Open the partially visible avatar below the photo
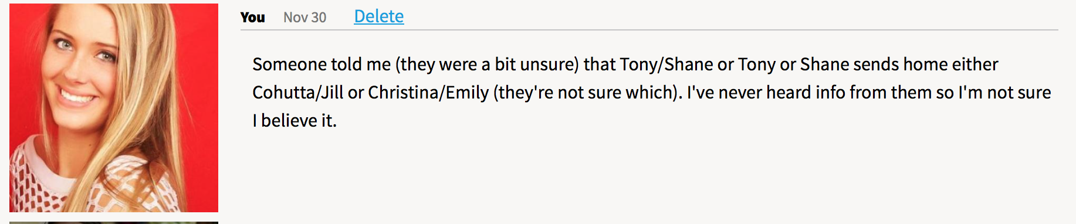This screenshot has height=224, width=1076. pyautogui.click(x=114, y=222)
